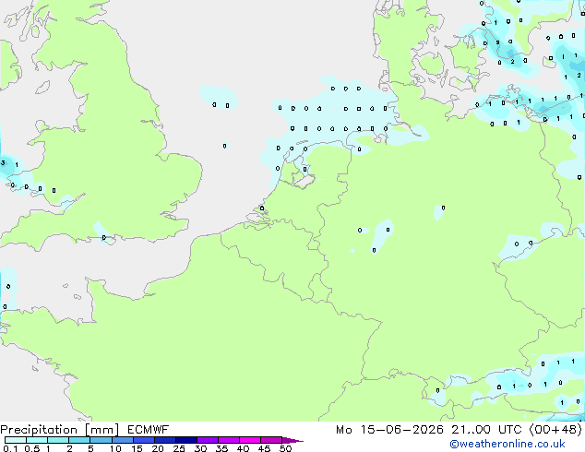Pick the 25–30 mm dark blue swatch

(x=186, y=440)
